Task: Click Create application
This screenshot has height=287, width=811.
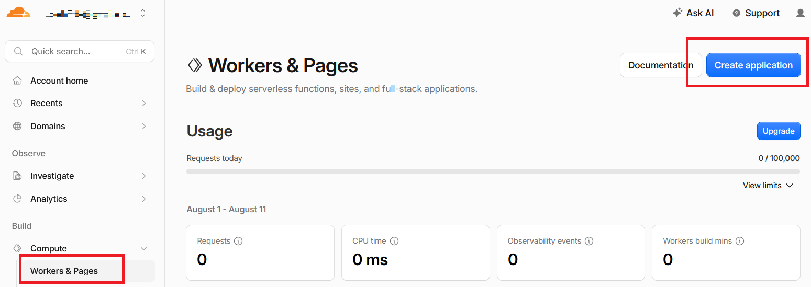Action: pyautogui.click(x=753, y=65)
